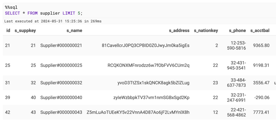Click the id column header
The height and width of the screenshot is (122, 276).
coord(8,31)
